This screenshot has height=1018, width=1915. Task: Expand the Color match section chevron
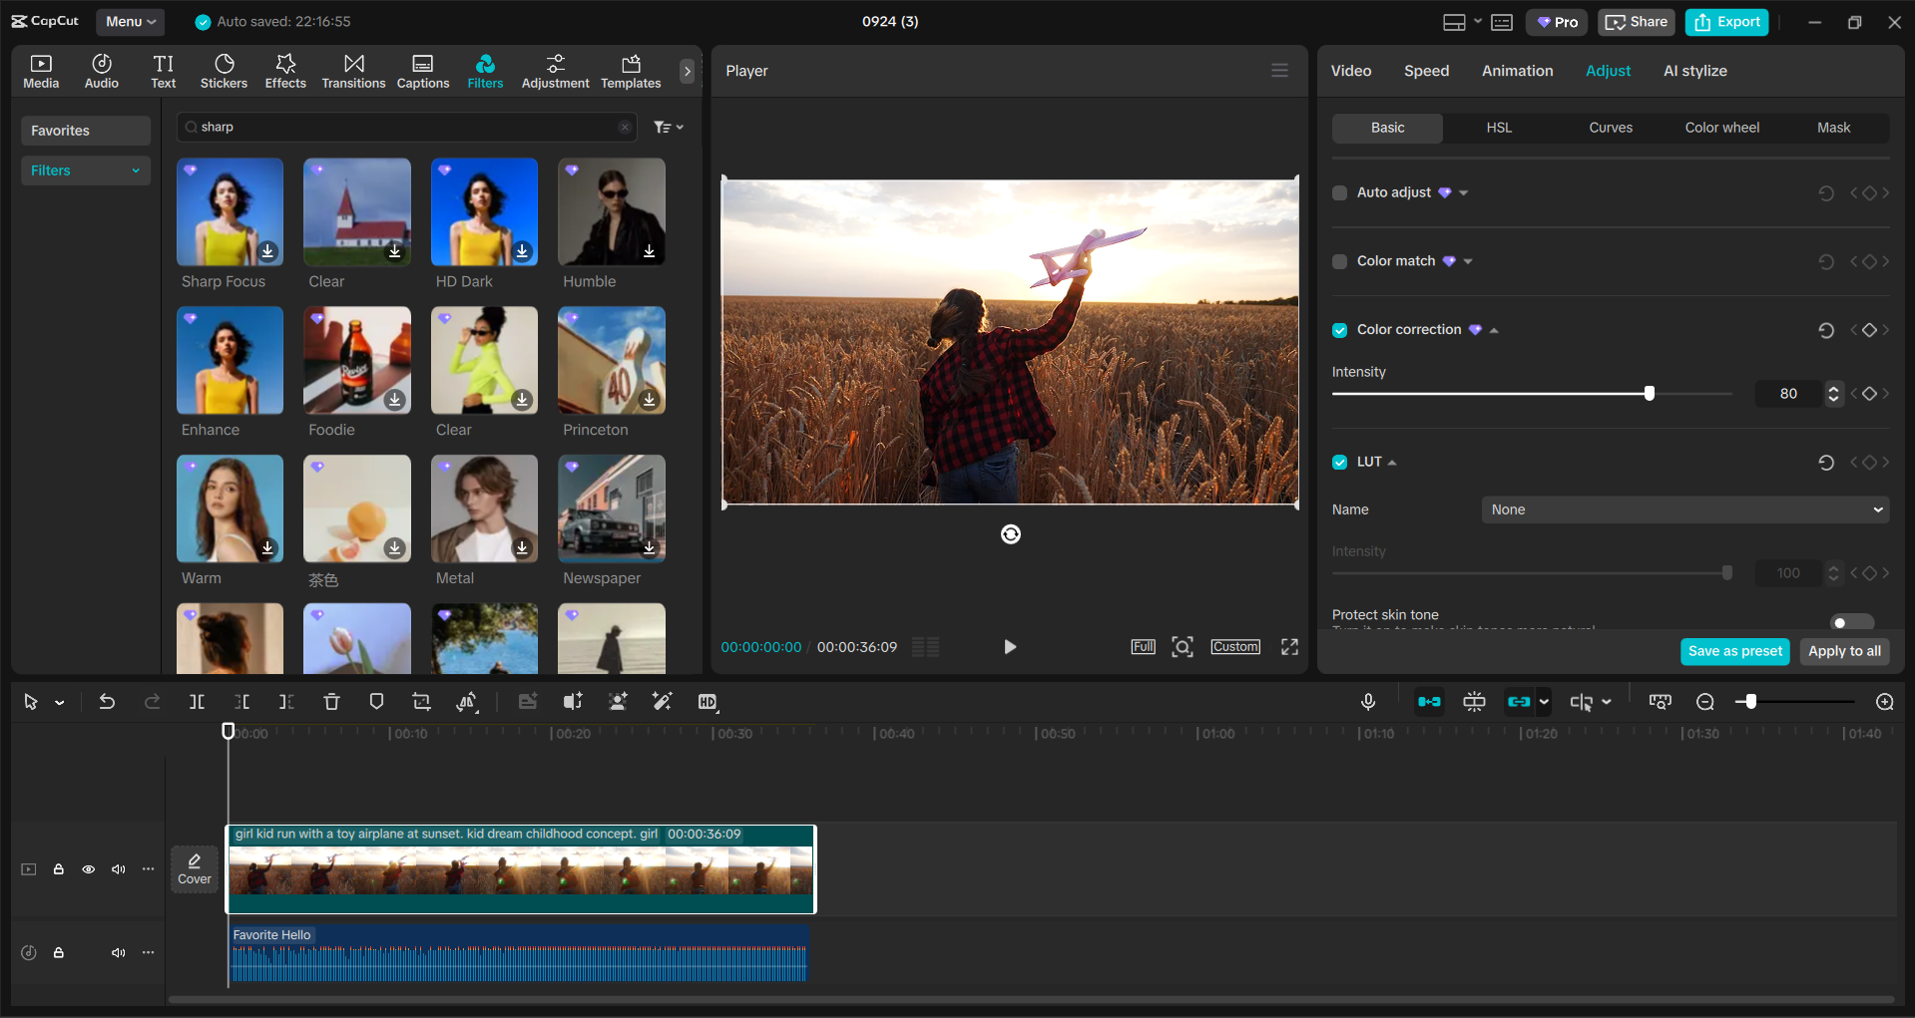click(x=1469, y=261)
